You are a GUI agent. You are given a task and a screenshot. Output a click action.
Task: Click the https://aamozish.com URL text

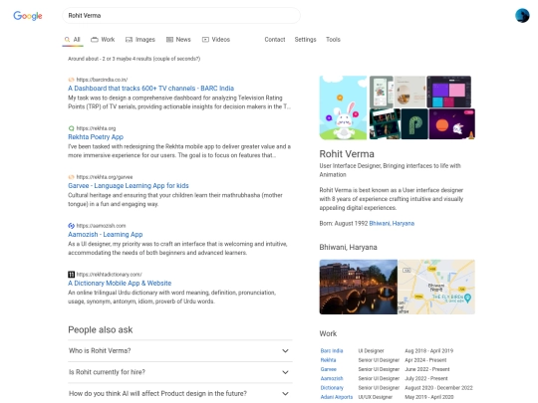(101, 226)
